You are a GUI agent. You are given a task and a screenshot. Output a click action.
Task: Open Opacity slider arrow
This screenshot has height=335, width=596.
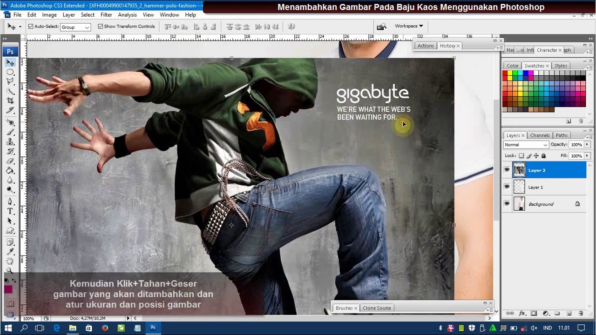point(587,145)
